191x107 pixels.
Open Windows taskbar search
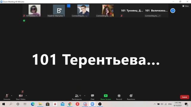[11, 104]
